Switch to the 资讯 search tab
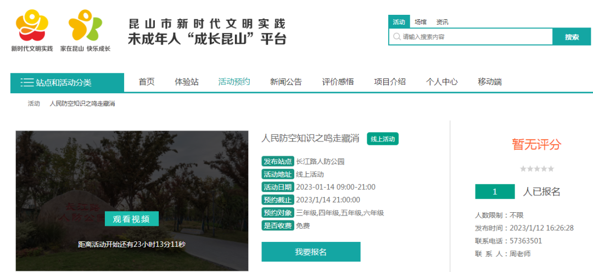 [442, 22]
